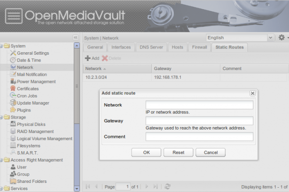This screenshot has height=192, width=289.
Task: Focus the Comment input field in dialog
Action: pos(199,137)
